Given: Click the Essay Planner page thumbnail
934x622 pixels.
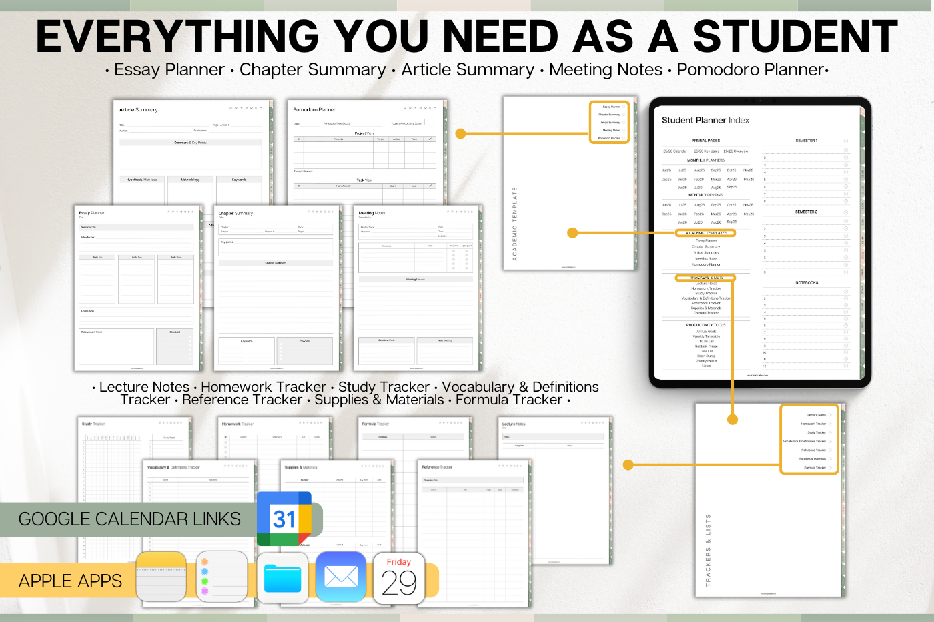Looking at the screenshot, I should click(x=137, y=288).
